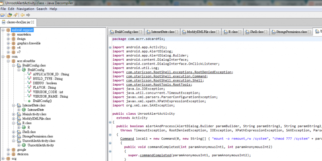Select ModifyXMLFile.class in the tree

[x=37, y=119]
